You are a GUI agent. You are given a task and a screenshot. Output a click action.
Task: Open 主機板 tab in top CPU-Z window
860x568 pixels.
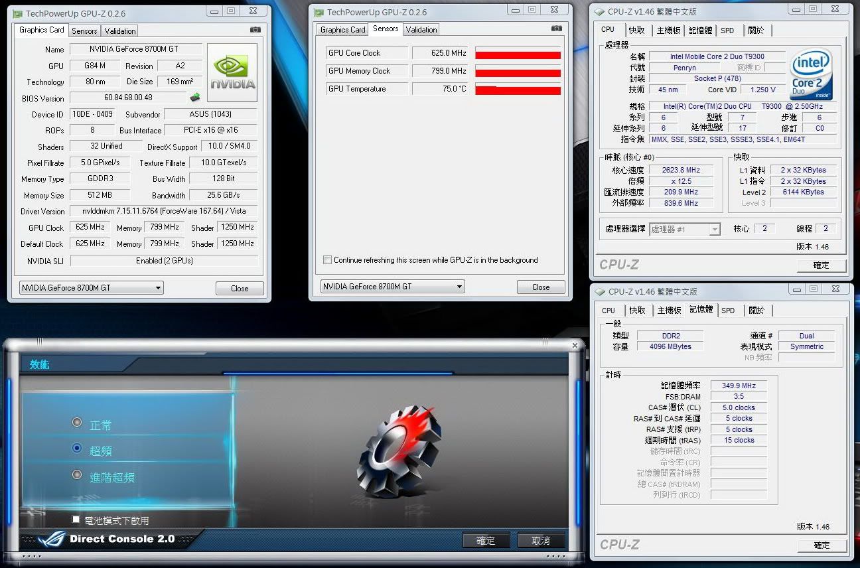coord(669,31)
